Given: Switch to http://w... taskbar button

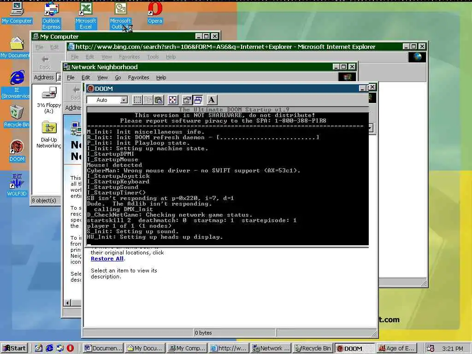Looking at the screenshot, I should [x=229, y=348].
